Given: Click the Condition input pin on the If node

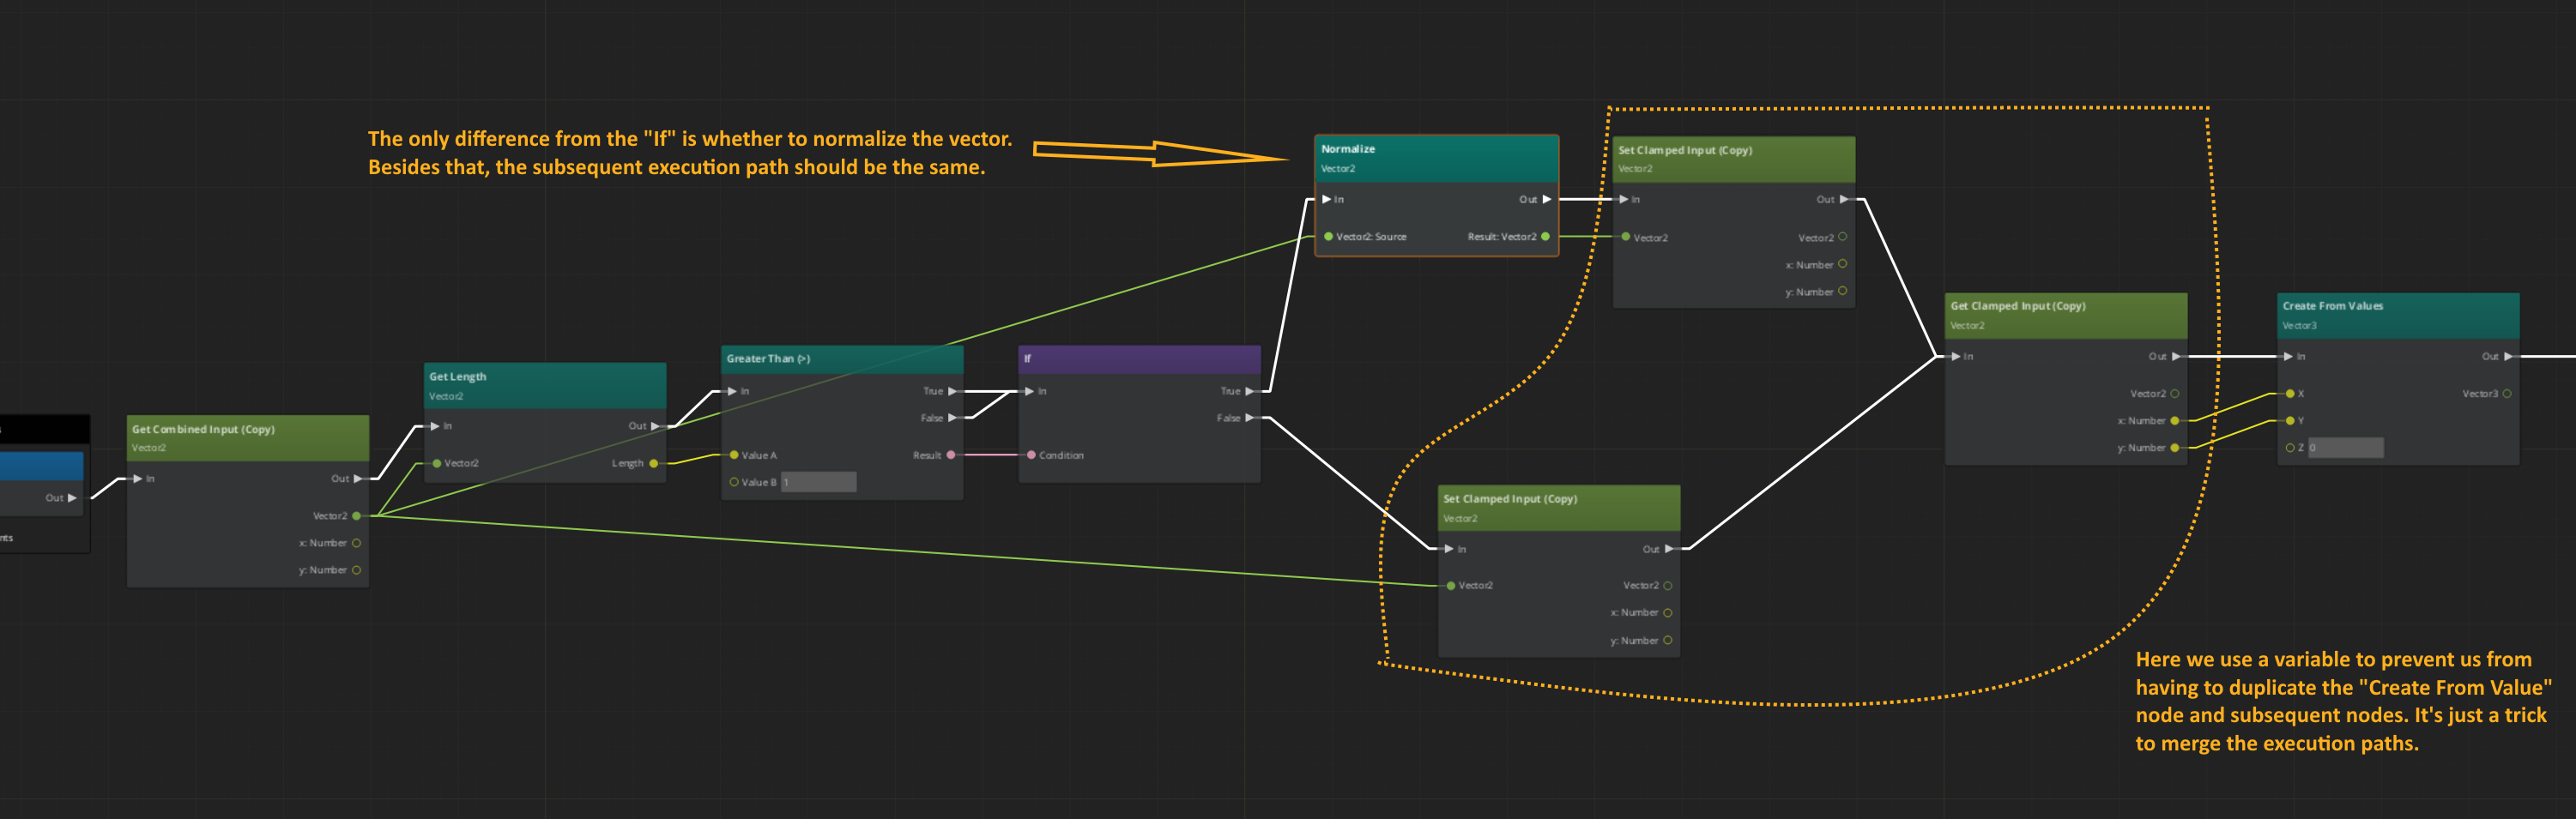Looking at the screenshot, I should click(1031, 455).
